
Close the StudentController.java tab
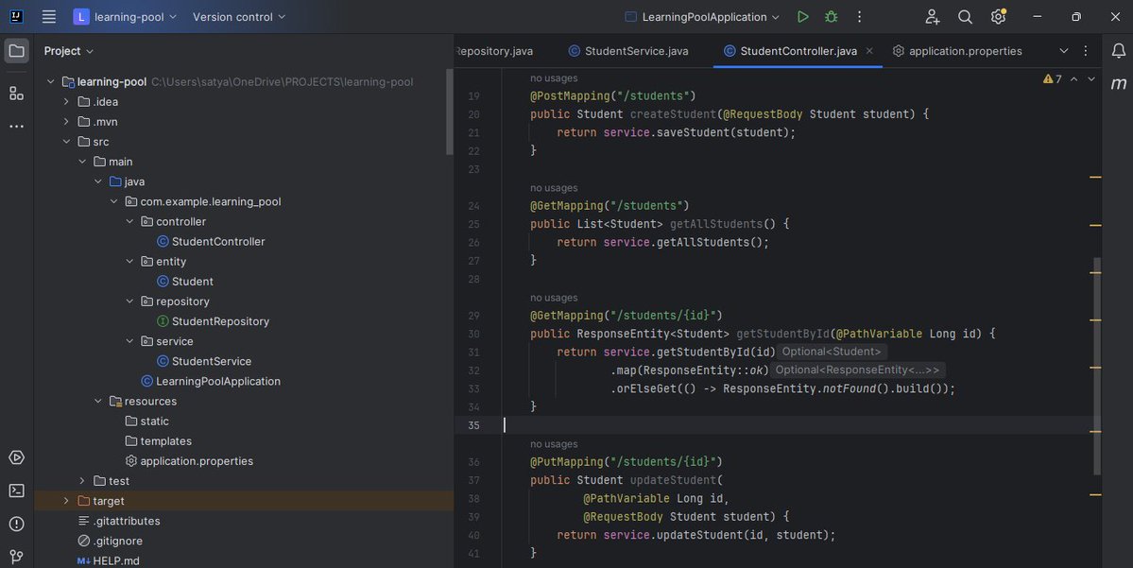coord(869,51)
